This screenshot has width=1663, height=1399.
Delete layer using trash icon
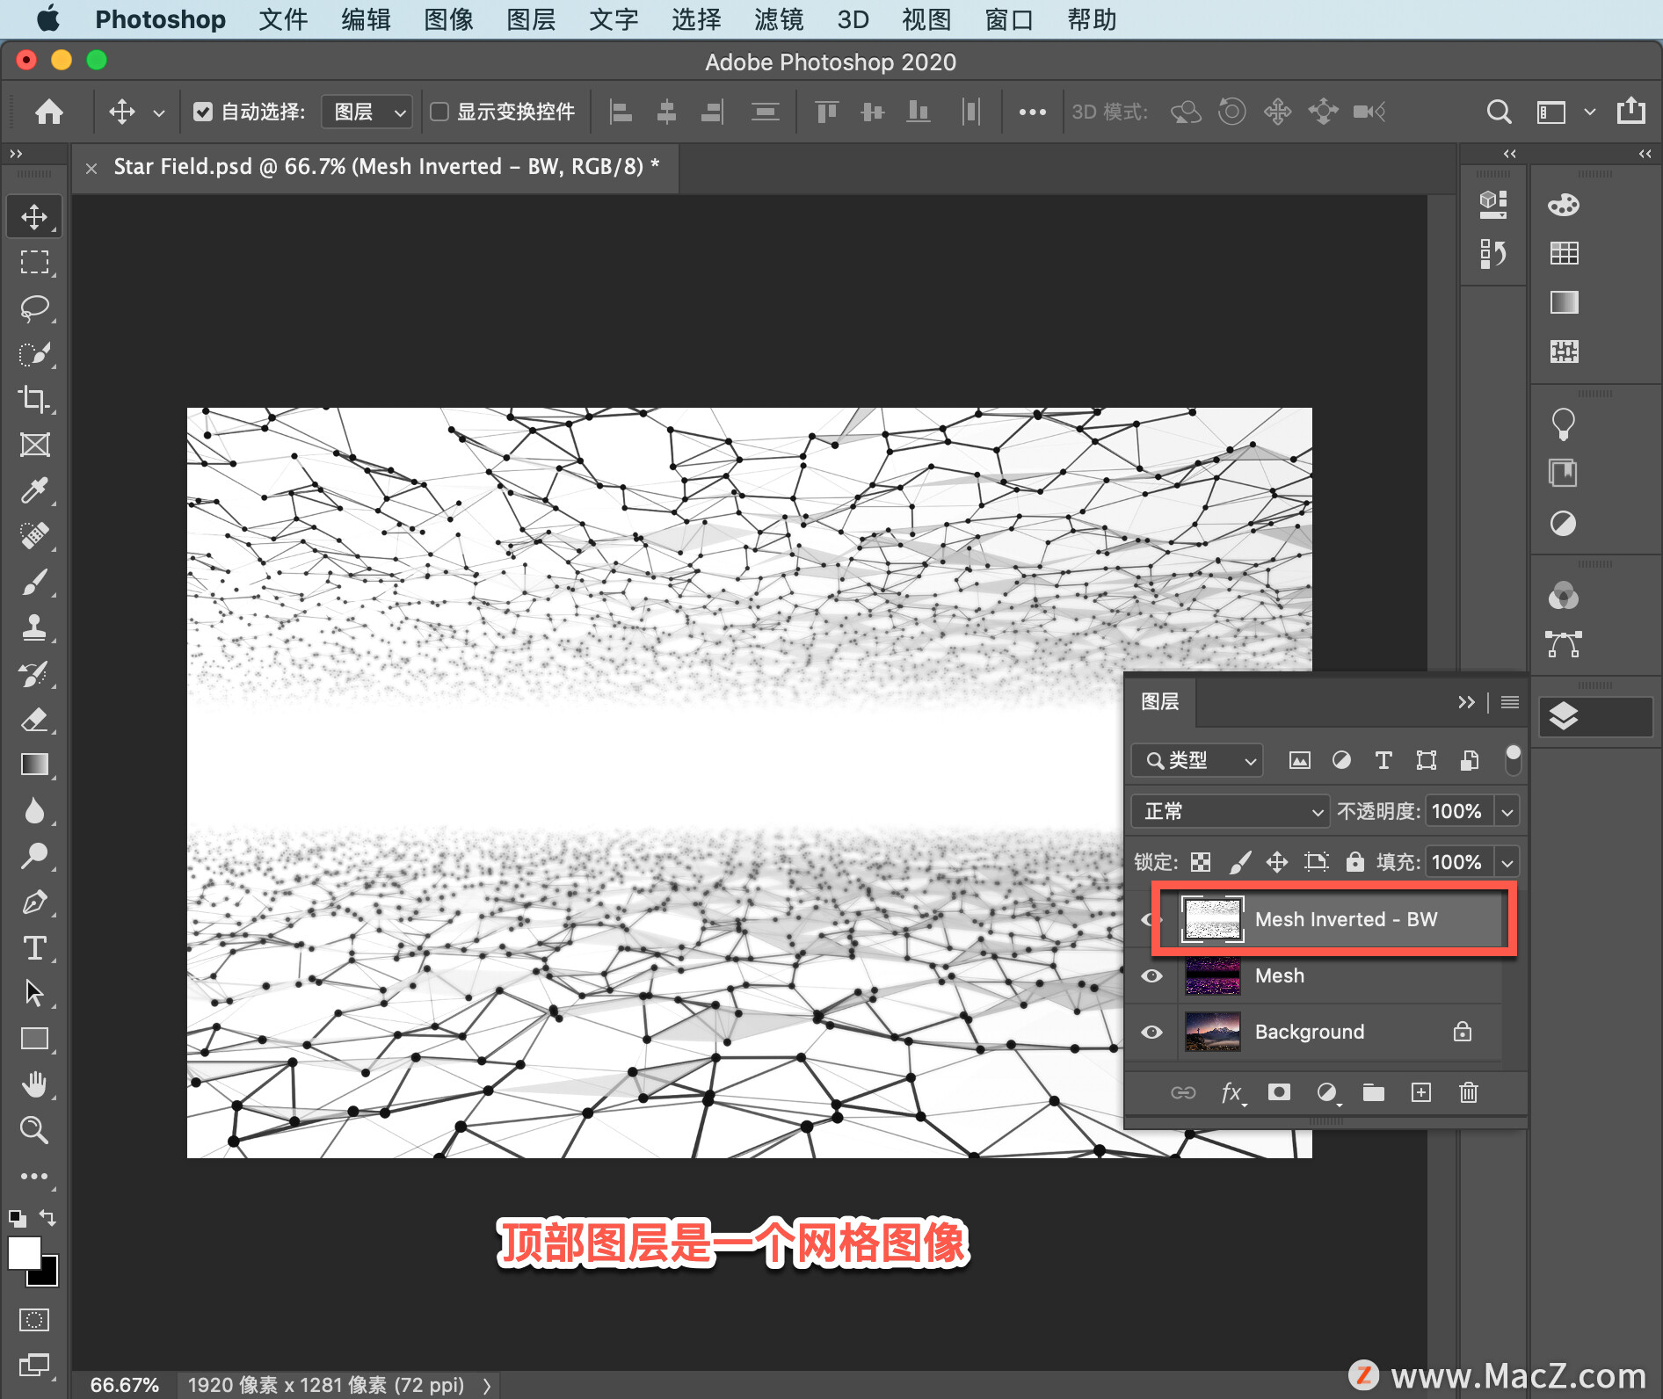point(1469,1092)
